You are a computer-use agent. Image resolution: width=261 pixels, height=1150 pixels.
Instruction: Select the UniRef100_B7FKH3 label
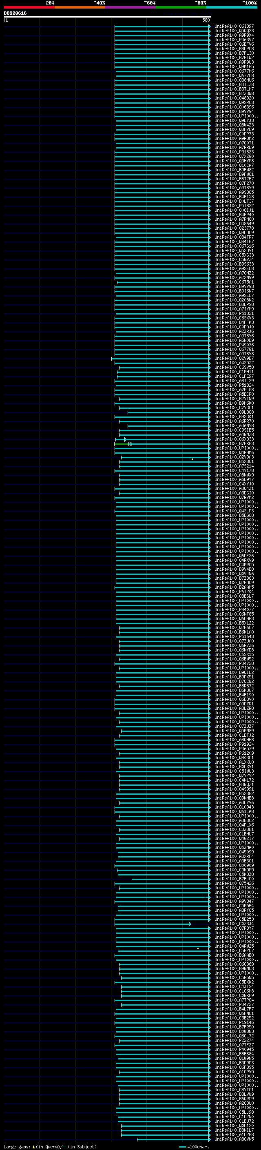pos(234,444)
